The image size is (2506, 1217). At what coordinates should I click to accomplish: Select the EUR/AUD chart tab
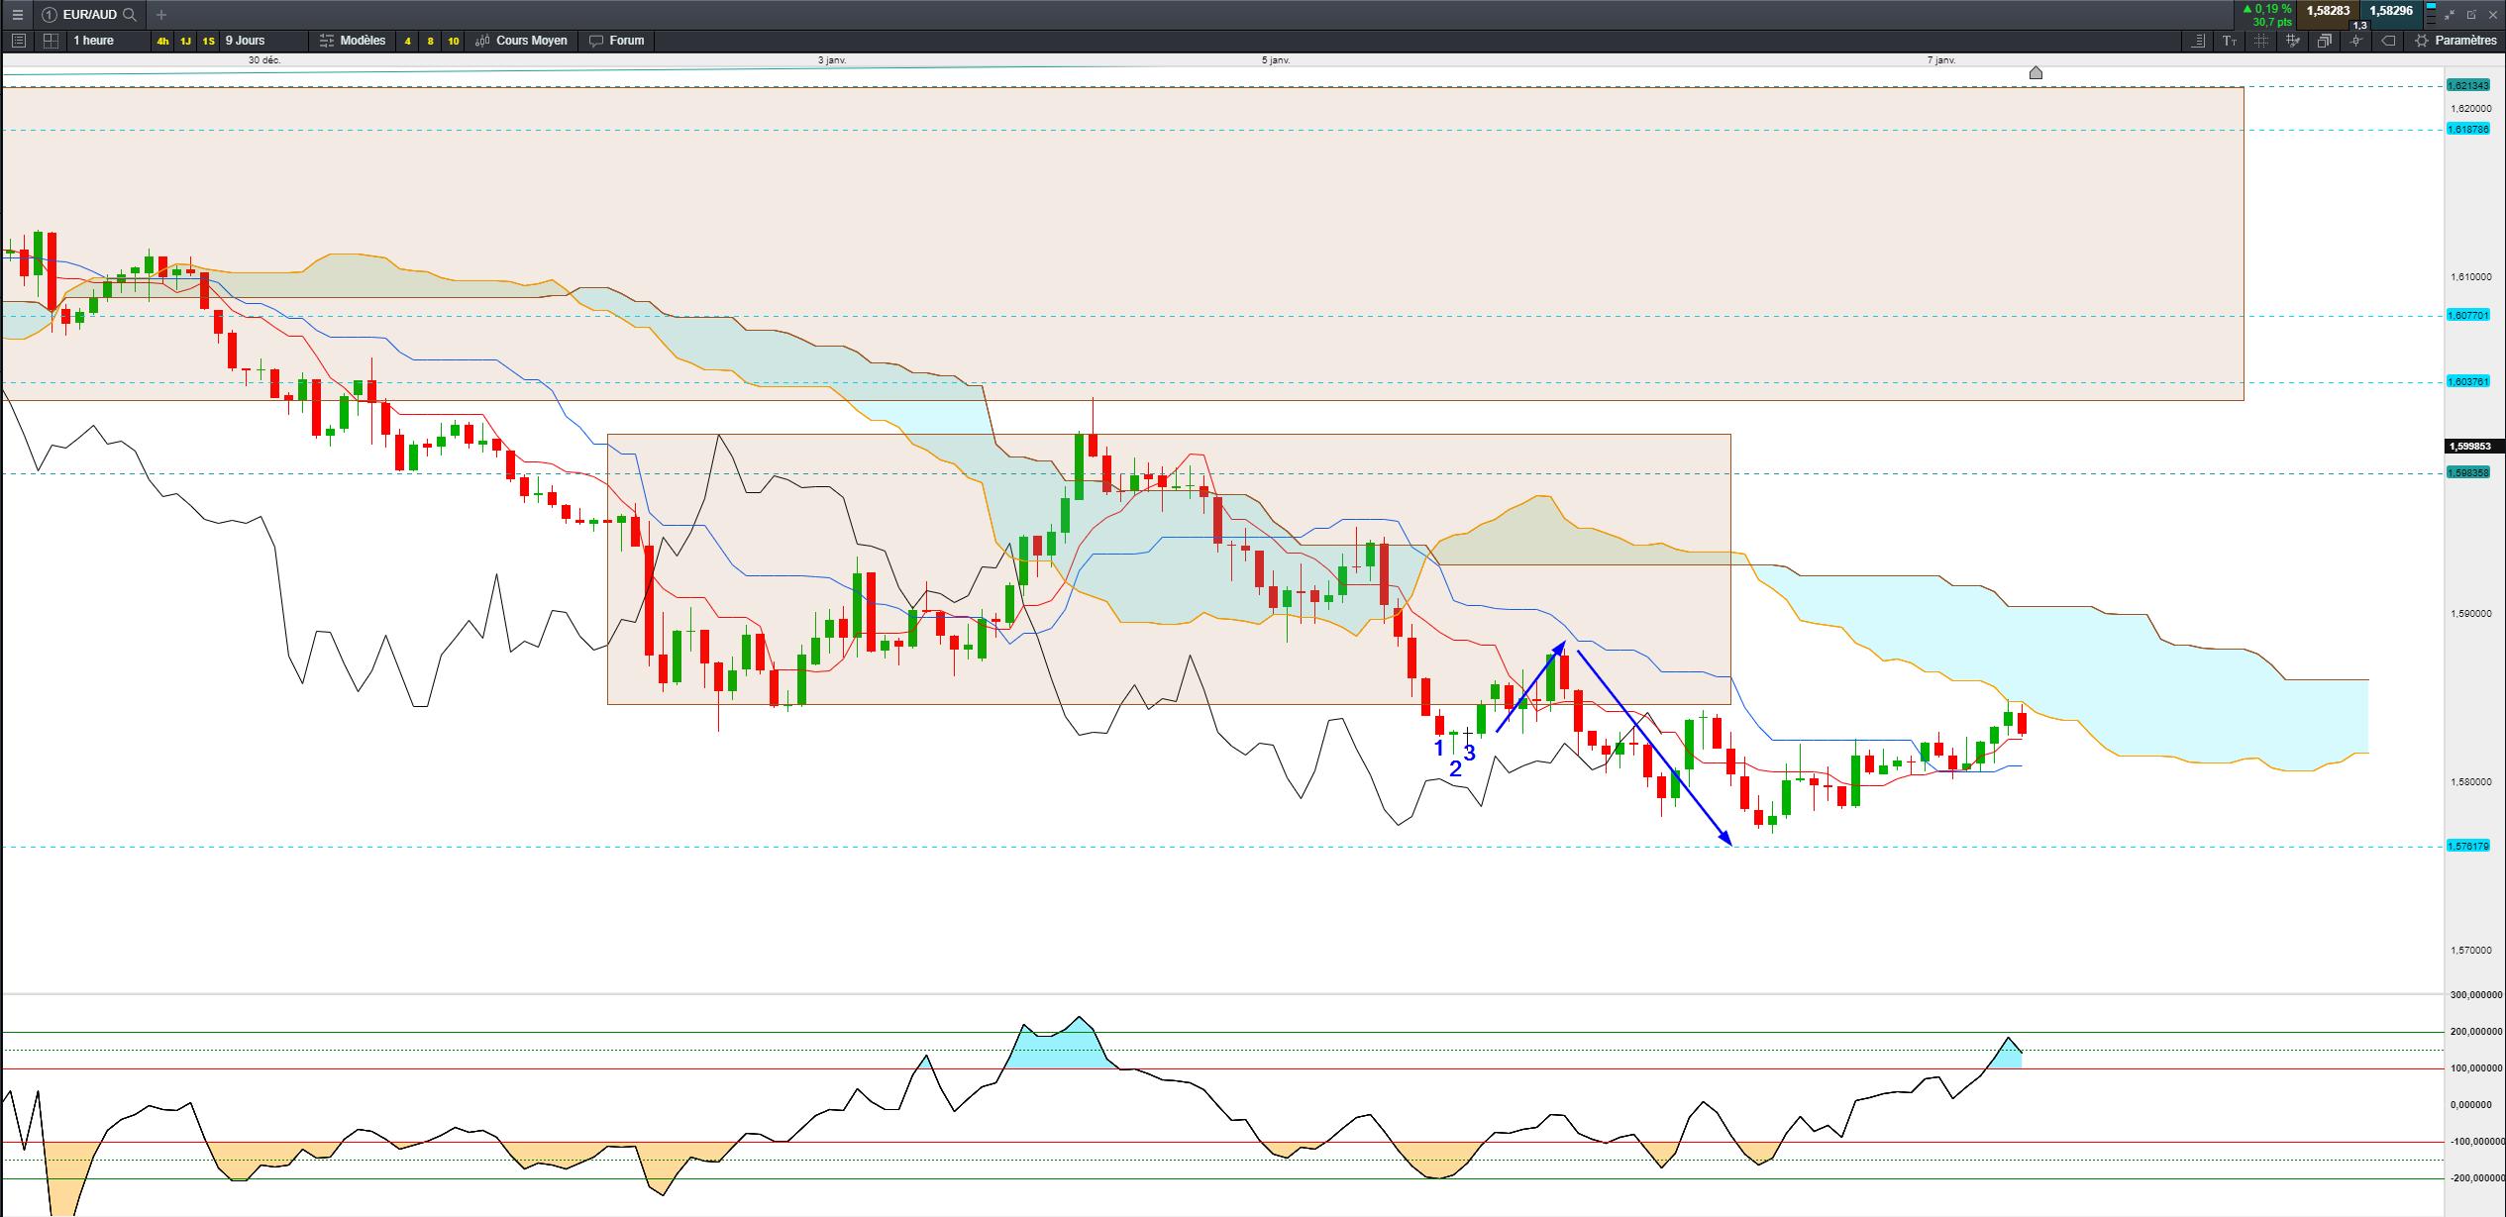pyautogui.click(x=89, y=15)
